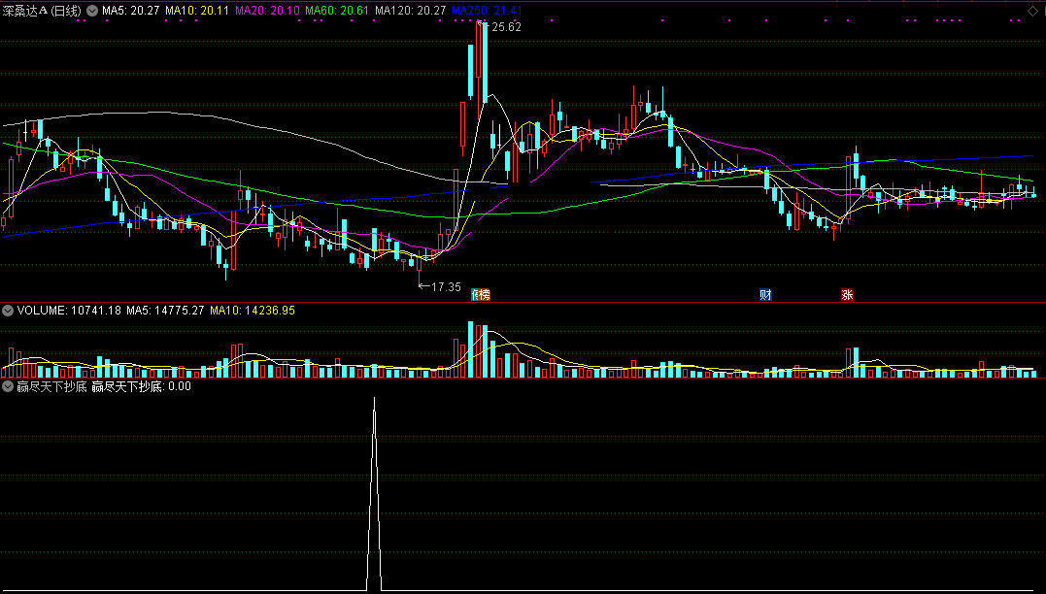Click the diamond icon at top-right corner

click(x=1032, y=11)
